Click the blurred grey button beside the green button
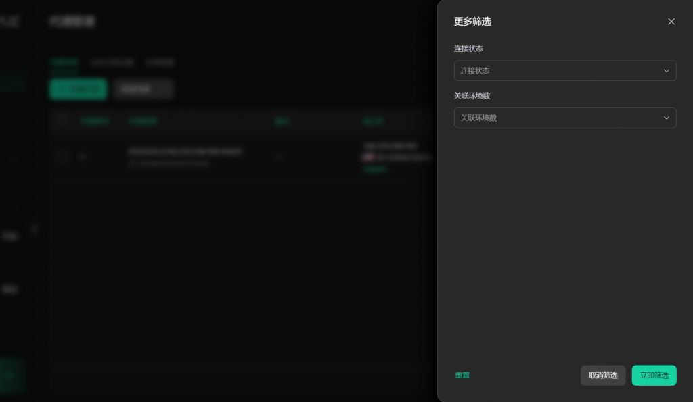Viewport: 693px width, 402px height. coord(143,89)
